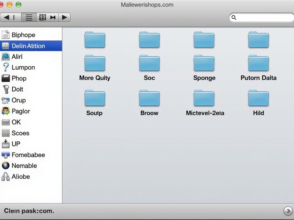Select the Putorn Daita folder
The height and width of the screenshot is (220, 294).
[258, 63]
